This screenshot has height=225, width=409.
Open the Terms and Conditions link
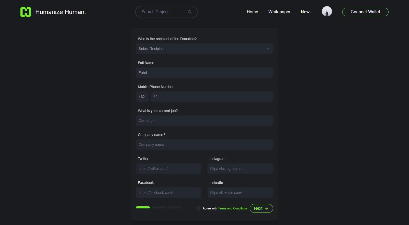click(233, 208)
